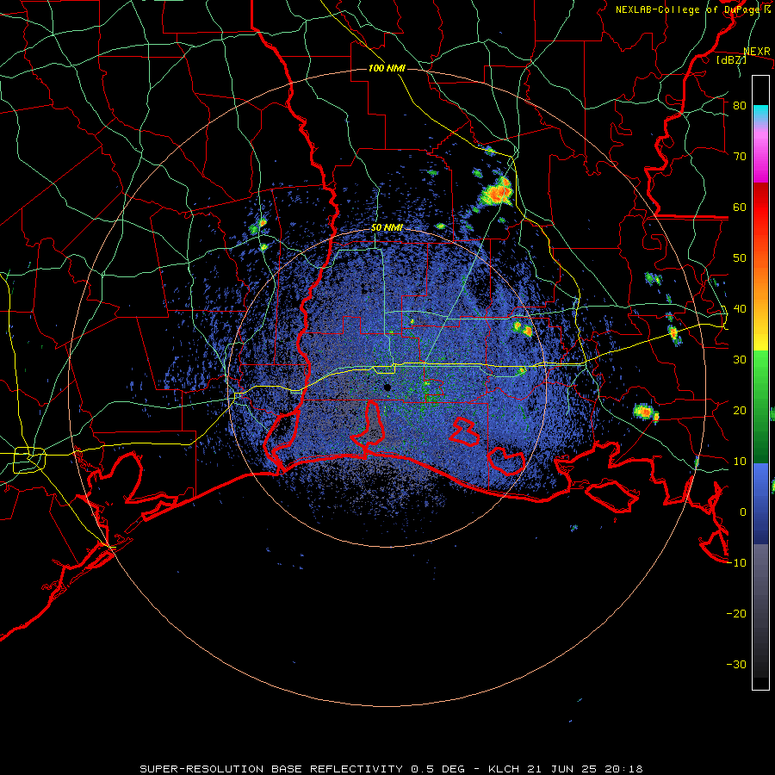Click the 30 value on the dBZ scale
The image size is (775, 775).
click(x=740, y=359)
